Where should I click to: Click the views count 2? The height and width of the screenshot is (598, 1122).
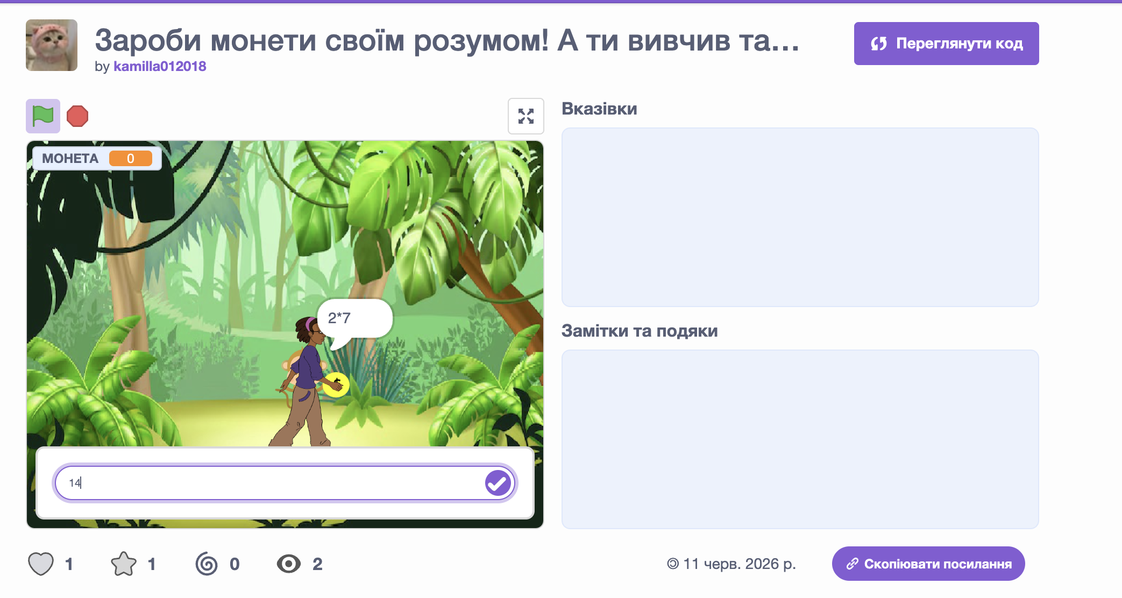tap(317, 564)
